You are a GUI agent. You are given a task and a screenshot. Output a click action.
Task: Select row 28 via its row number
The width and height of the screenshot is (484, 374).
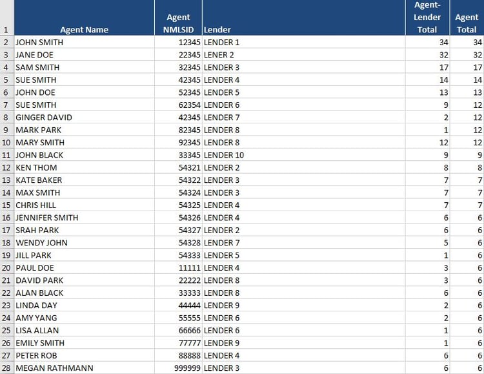click(x=7, y=368)
